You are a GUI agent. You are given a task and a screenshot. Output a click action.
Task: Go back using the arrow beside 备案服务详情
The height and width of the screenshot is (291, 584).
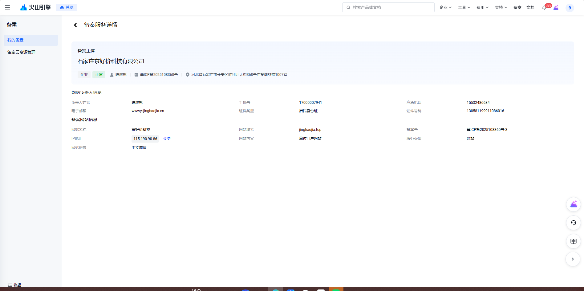pos(75,25)
